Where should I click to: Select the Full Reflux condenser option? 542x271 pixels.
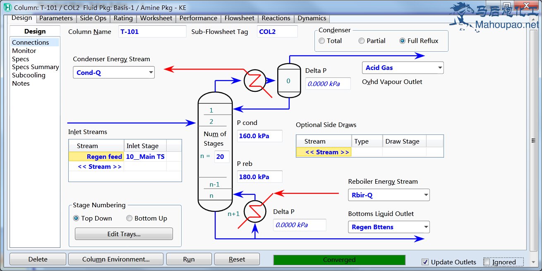[x=403, y=41]
